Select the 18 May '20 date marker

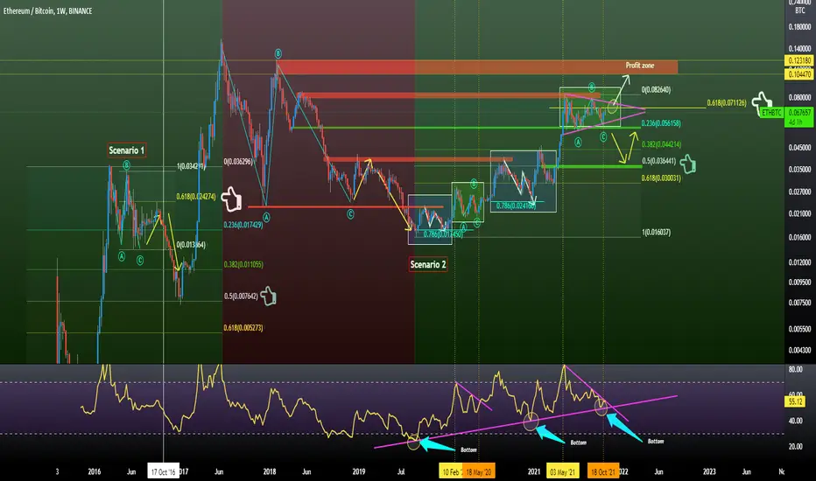pyautogui.click(x=479, y=471)
